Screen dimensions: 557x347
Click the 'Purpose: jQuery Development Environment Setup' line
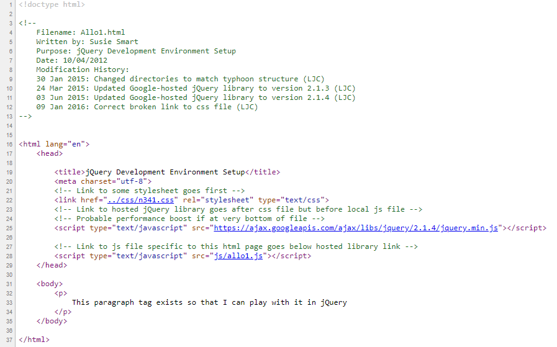136,51
